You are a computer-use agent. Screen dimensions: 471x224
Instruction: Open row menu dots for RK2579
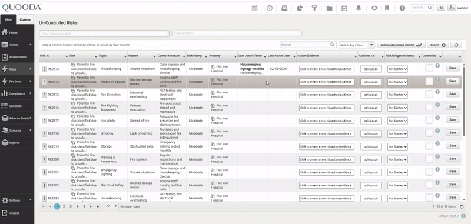click(44, 146)
